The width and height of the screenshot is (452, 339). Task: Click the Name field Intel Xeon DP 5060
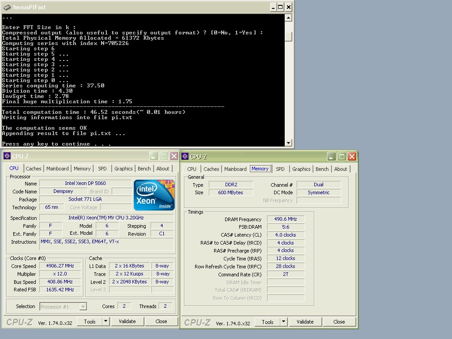click(x=85, y=183)
